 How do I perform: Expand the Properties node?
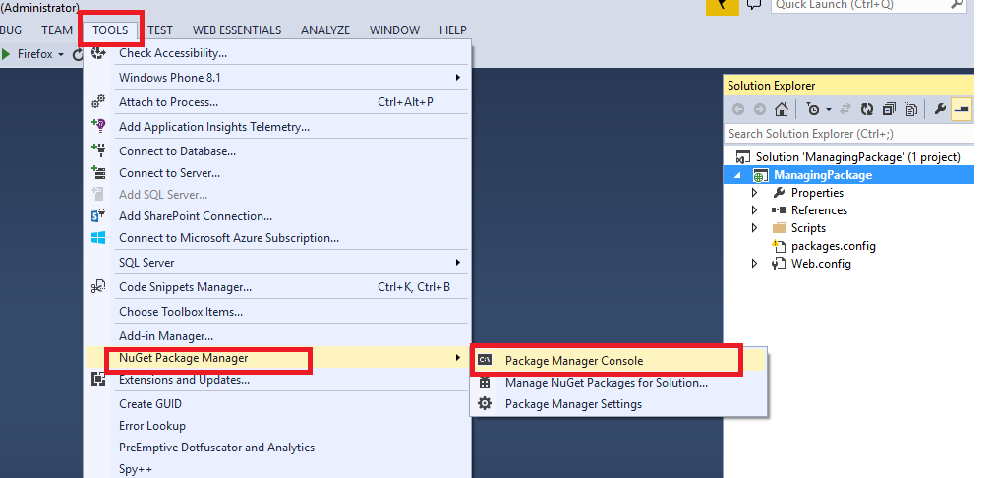(x=754, y=192)
